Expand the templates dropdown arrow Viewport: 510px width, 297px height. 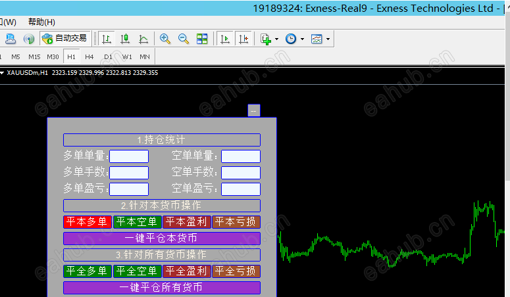pos(328,39)
